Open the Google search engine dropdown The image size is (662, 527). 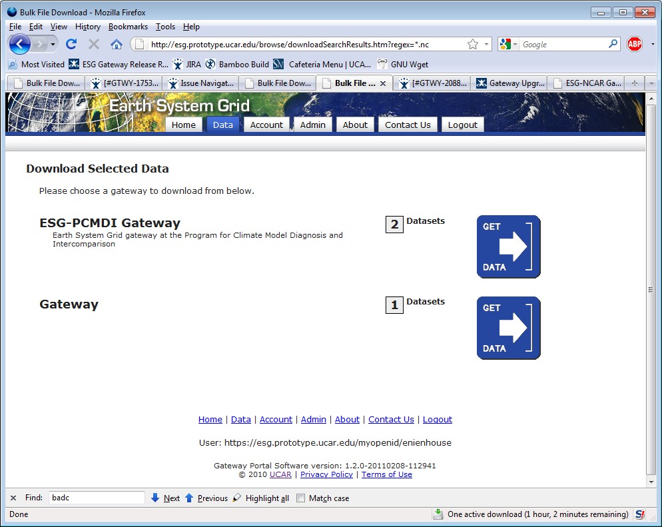(x=508, y=45)
